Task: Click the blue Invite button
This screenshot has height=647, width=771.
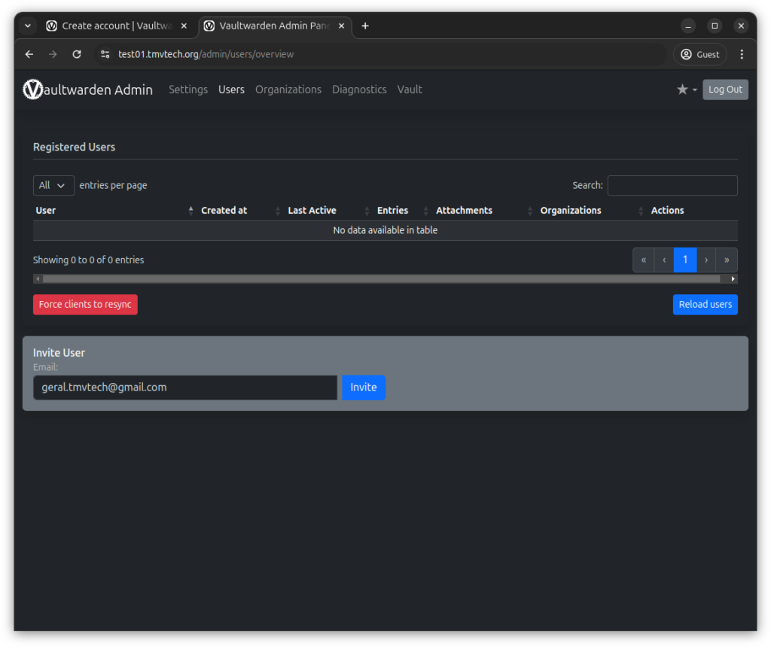Action: (363, 387)
